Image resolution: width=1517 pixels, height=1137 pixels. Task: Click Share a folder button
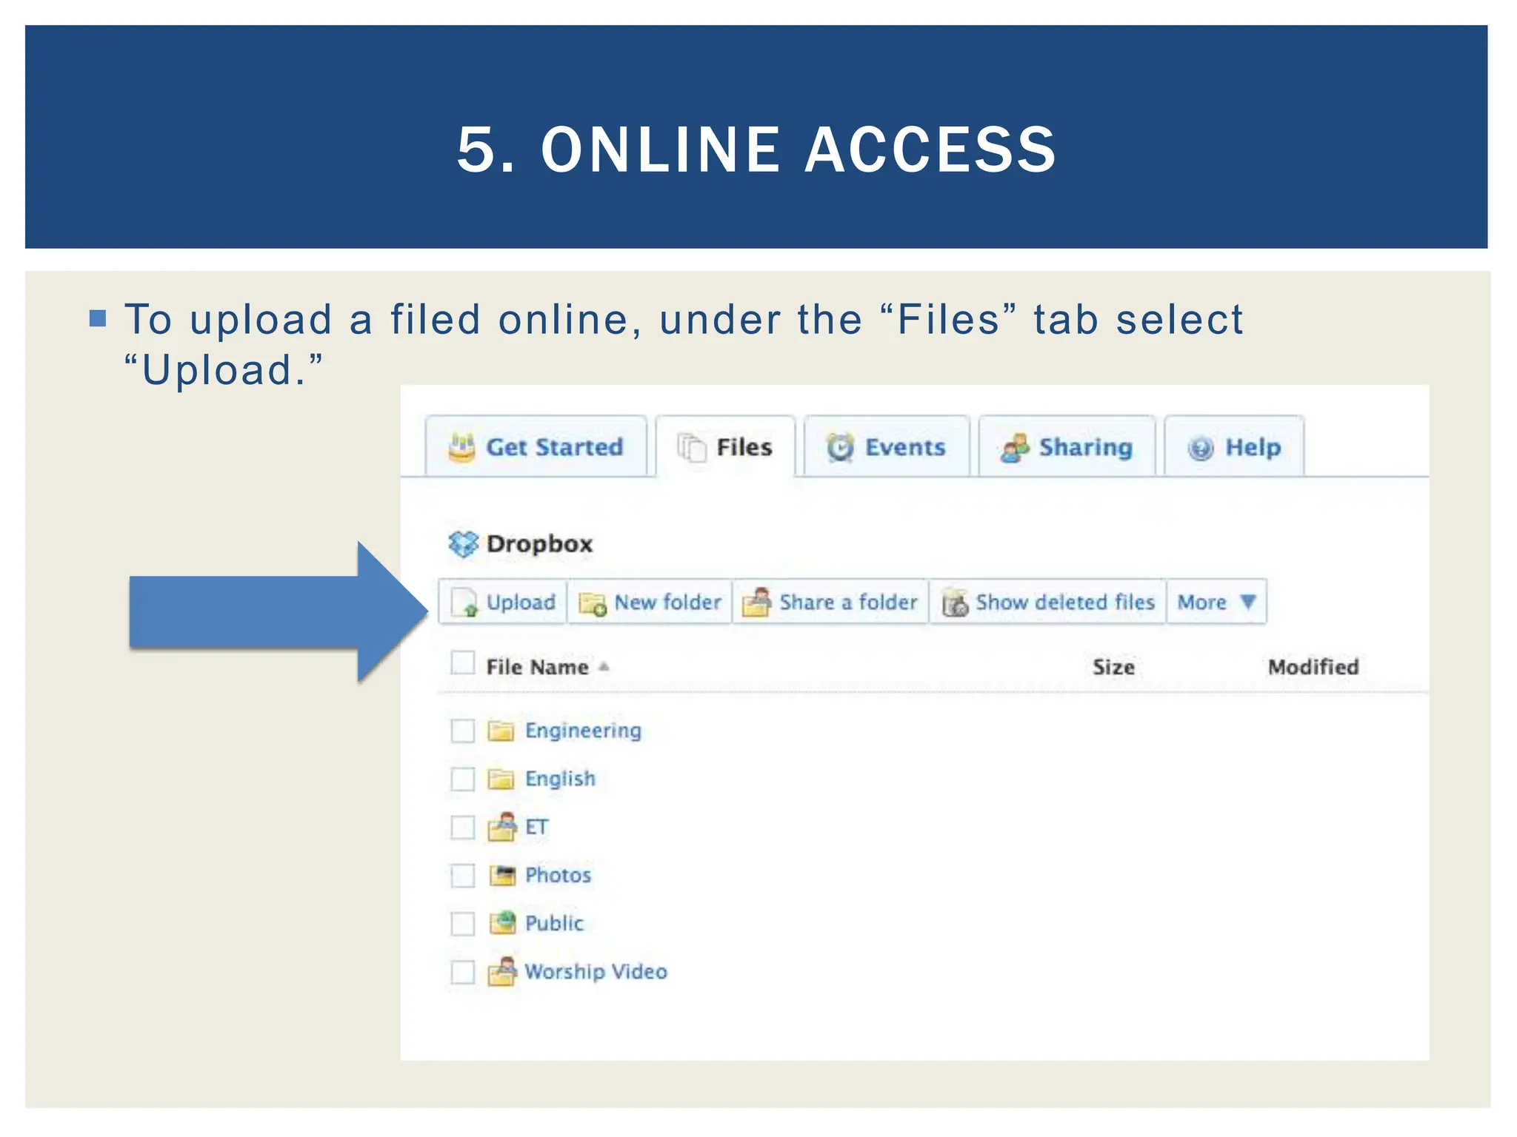click(x=830, y=602)
